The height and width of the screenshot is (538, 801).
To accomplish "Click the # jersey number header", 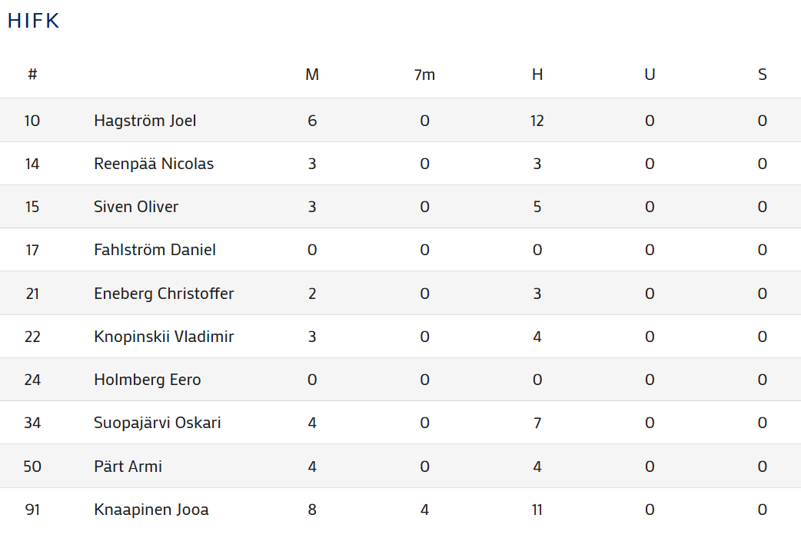I will [x=32, y=75].
